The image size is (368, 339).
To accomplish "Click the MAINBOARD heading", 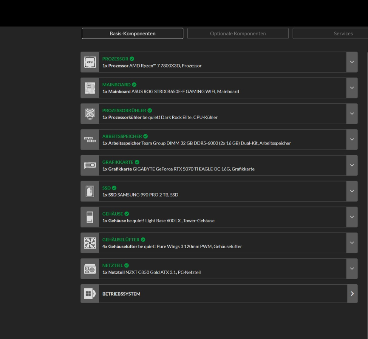I will [x=116, y=85].
